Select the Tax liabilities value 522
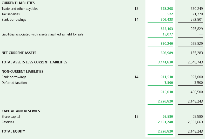The image size is (205, 139). (x=170, y=14)
